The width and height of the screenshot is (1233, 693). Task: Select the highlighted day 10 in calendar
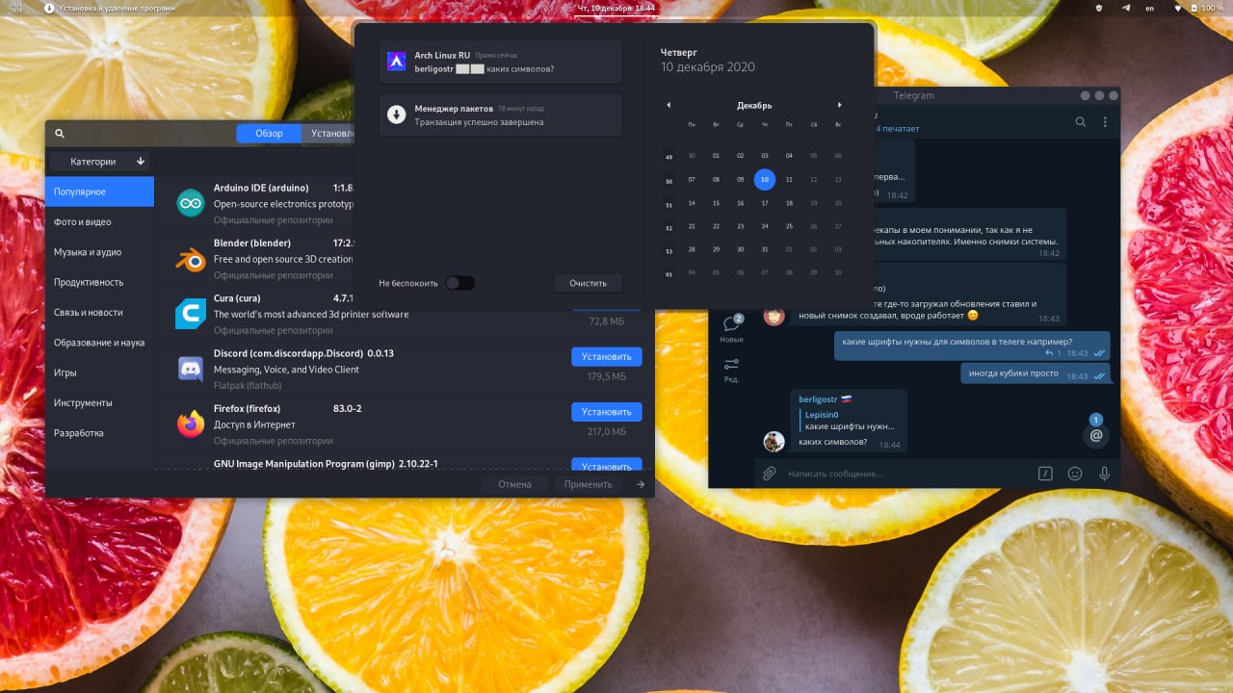(x=764, y=179)
